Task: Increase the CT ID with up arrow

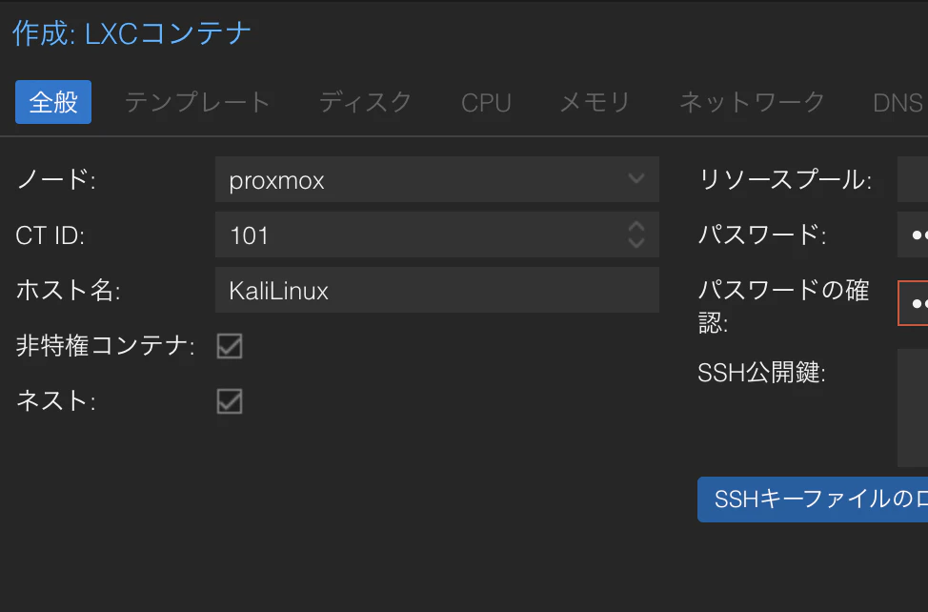Action: [x=636, y=227]
